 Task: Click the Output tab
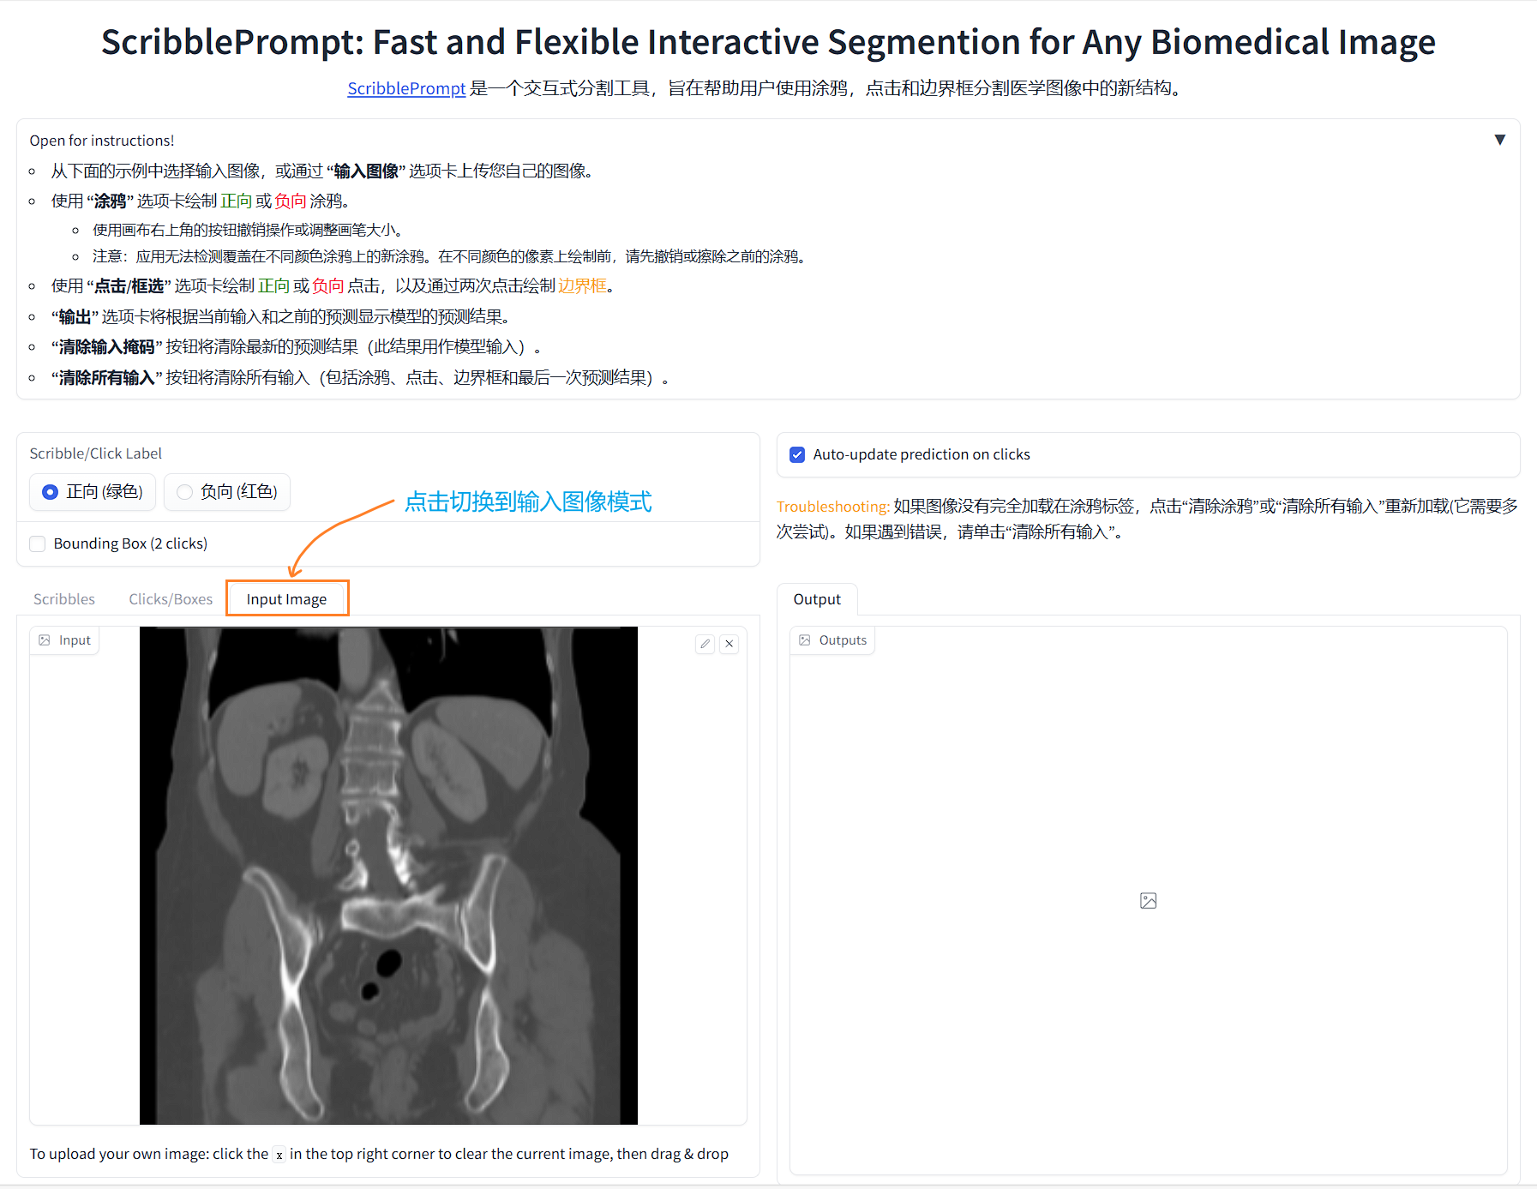tap(816, 599)
